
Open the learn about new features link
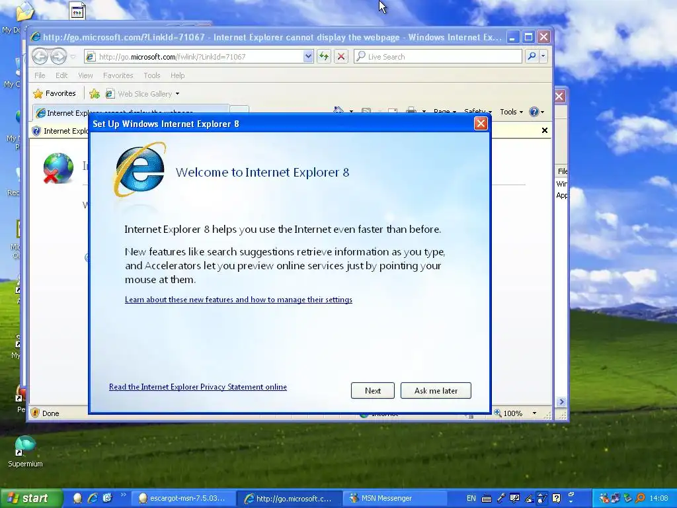click(238, 300)
